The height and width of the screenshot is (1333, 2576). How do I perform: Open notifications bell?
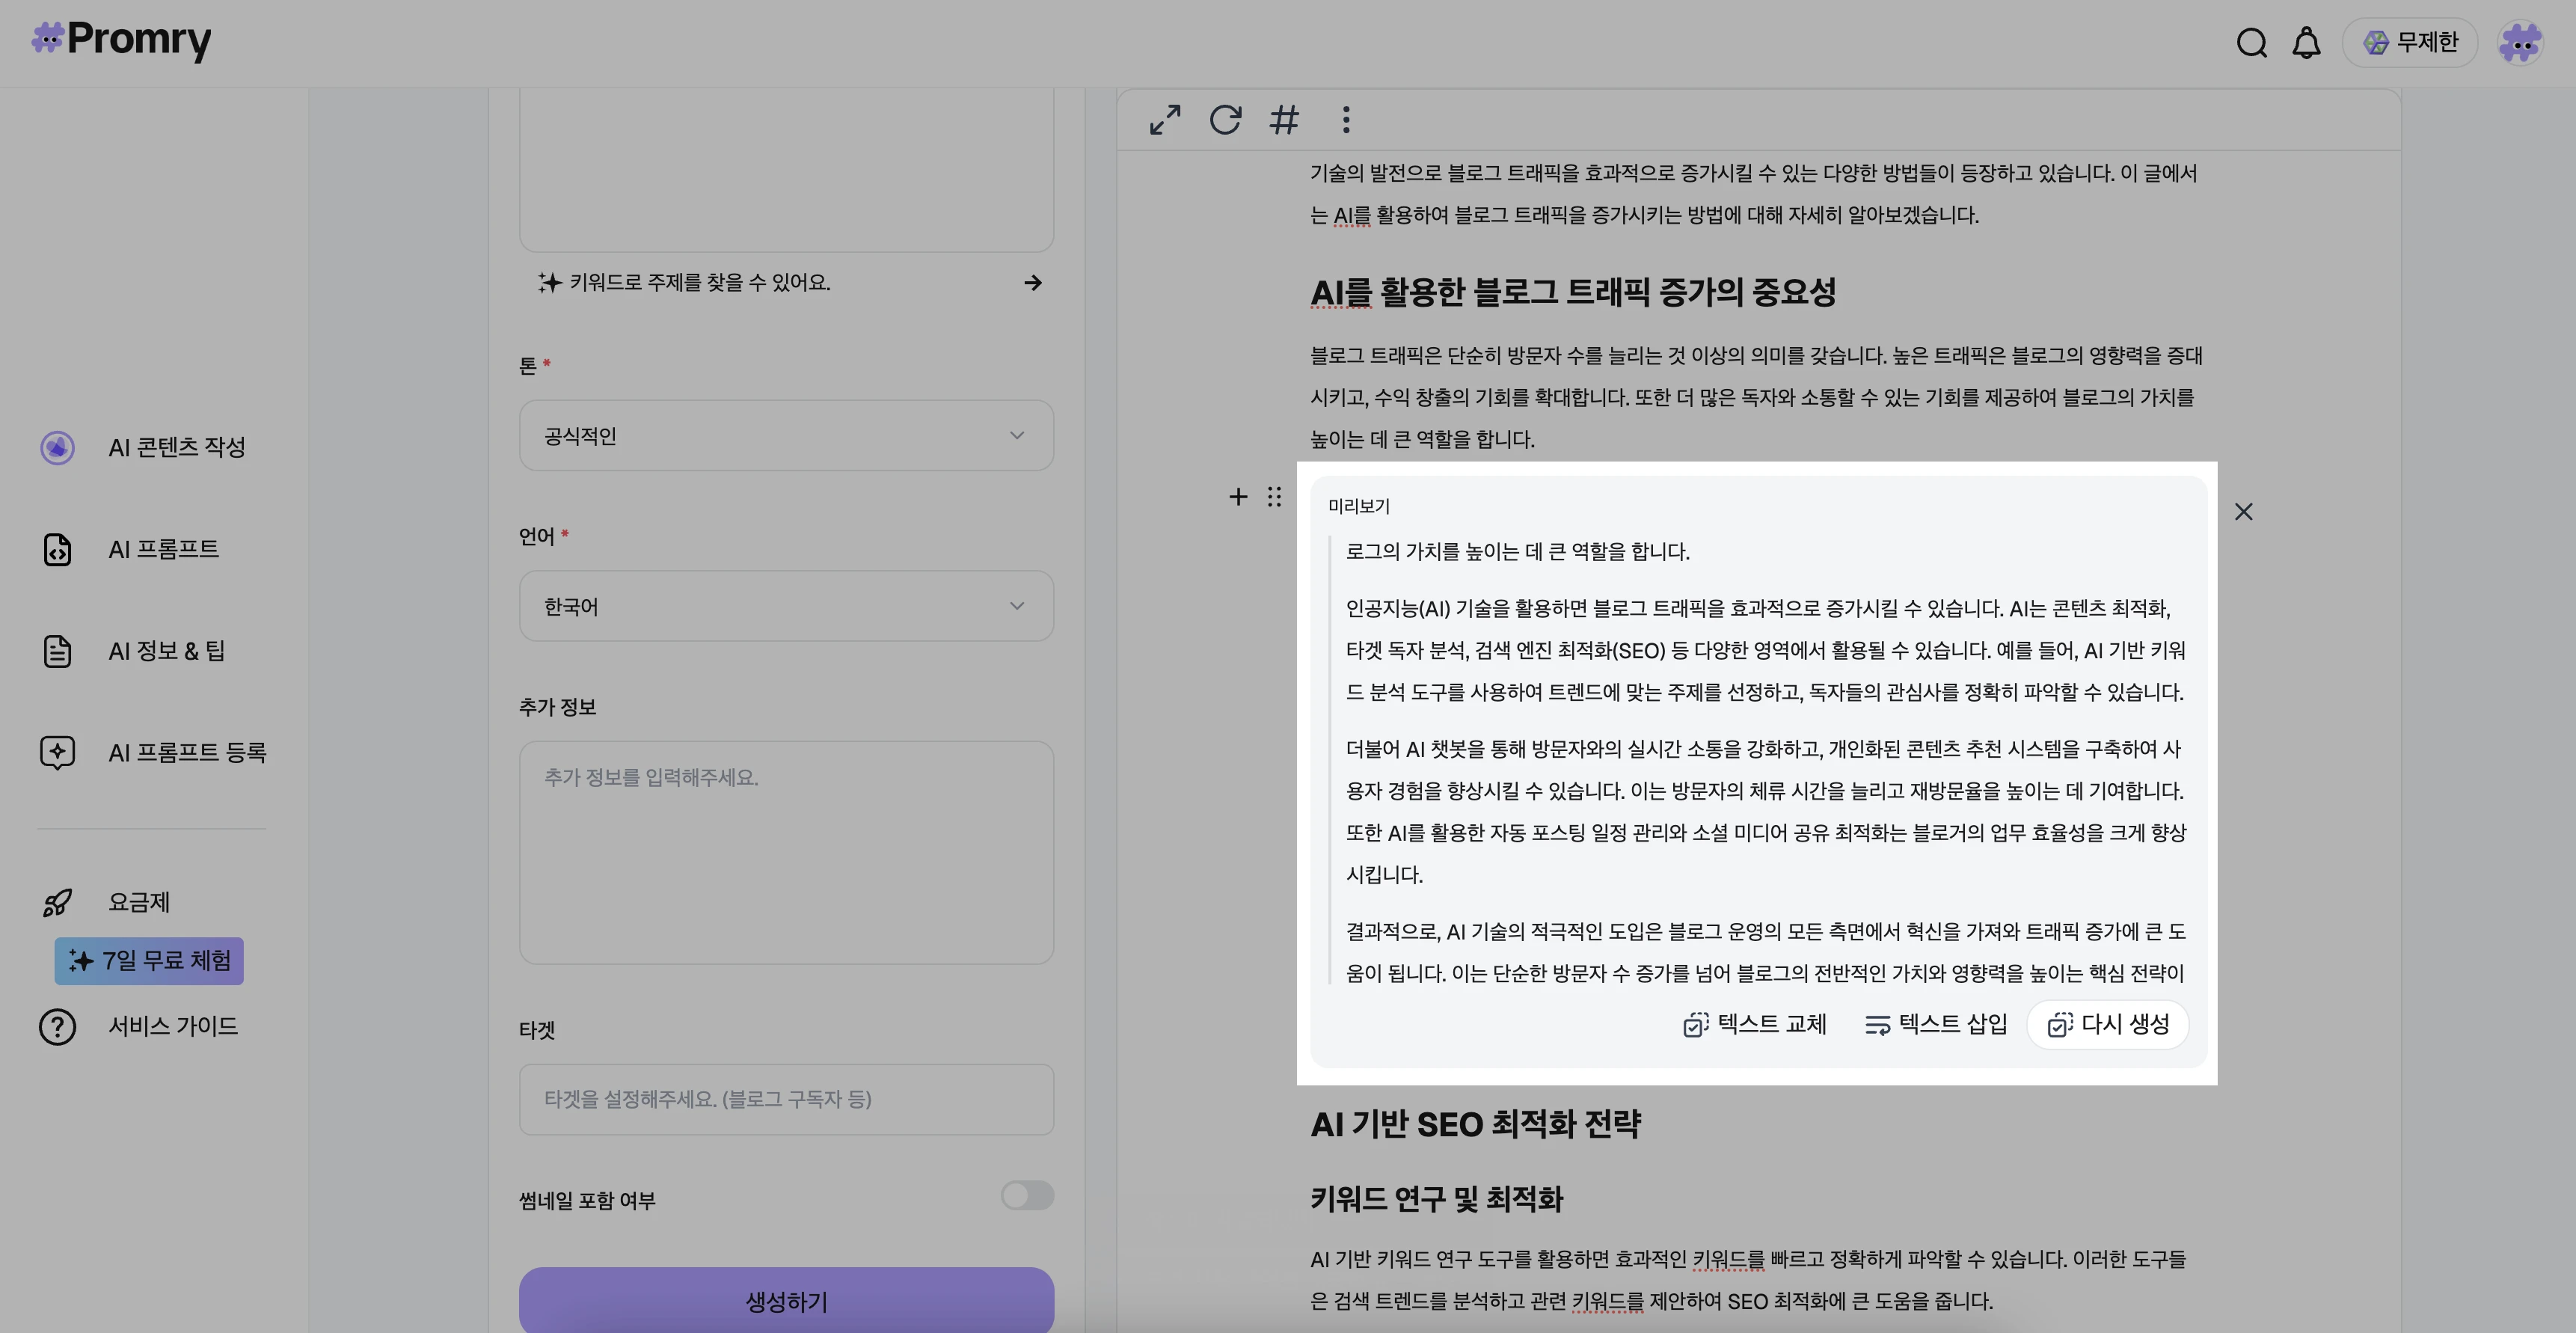pyautogui.click(x=2306, y=43)
